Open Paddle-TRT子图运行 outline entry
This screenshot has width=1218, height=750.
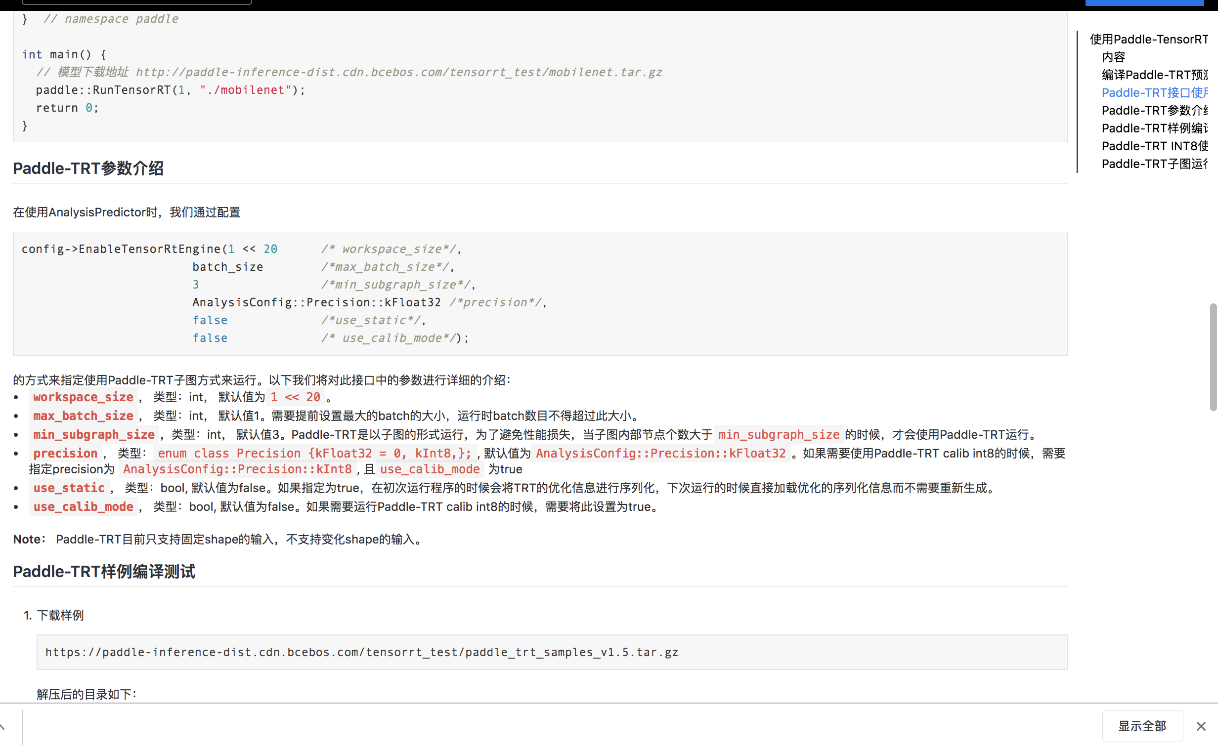point(1154,164)
